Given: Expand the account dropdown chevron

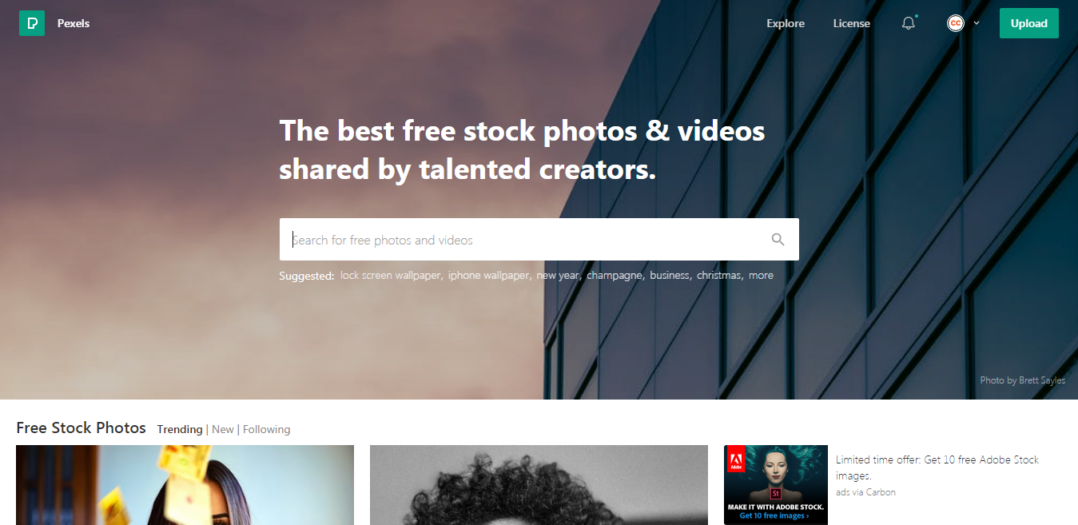Looking at the screenshot, I should click(977, 23).
